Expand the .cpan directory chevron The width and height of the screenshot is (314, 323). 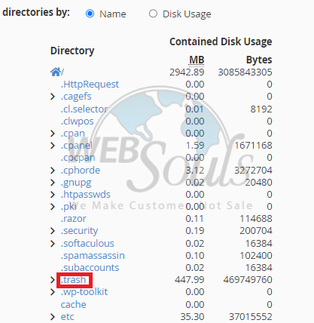tap(53, 134)
